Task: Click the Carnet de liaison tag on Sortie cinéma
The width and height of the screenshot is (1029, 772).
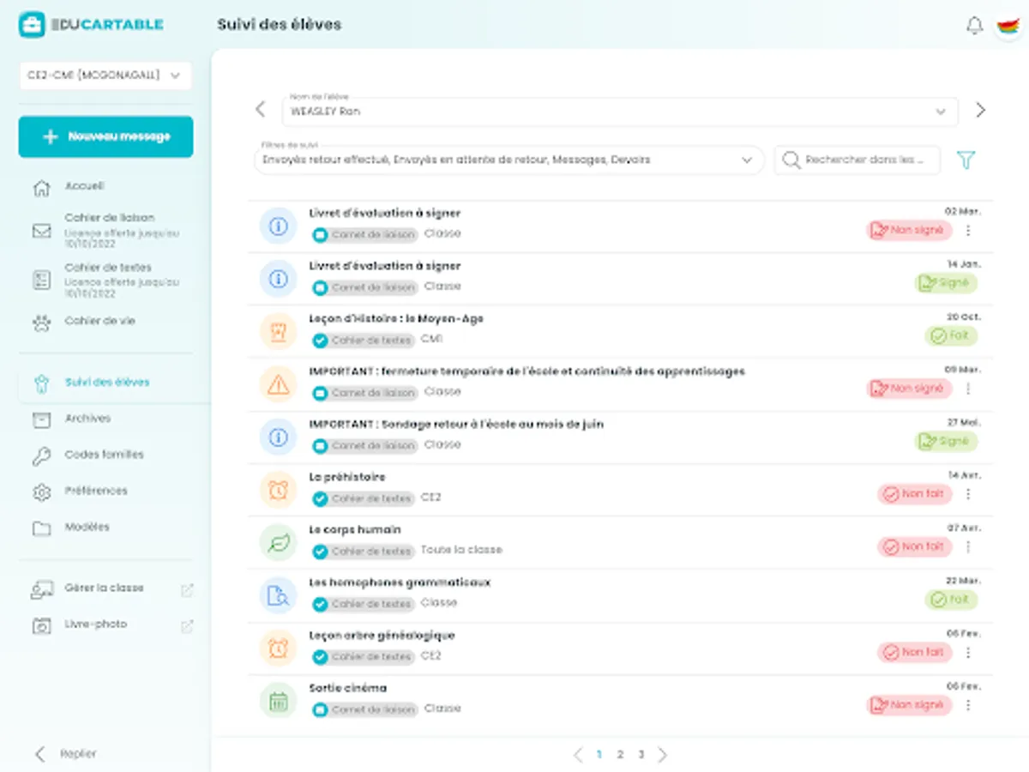Action: pyautogui.click(x=364, y=710)
